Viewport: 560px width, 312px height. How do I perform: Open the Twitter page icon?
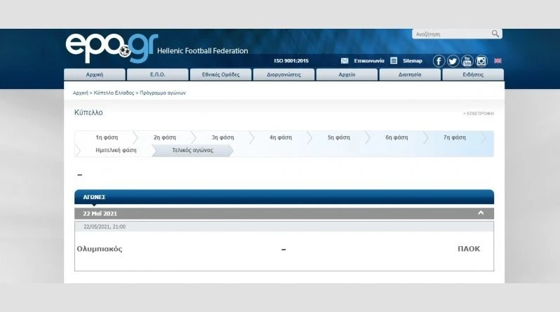pos(453,61)
